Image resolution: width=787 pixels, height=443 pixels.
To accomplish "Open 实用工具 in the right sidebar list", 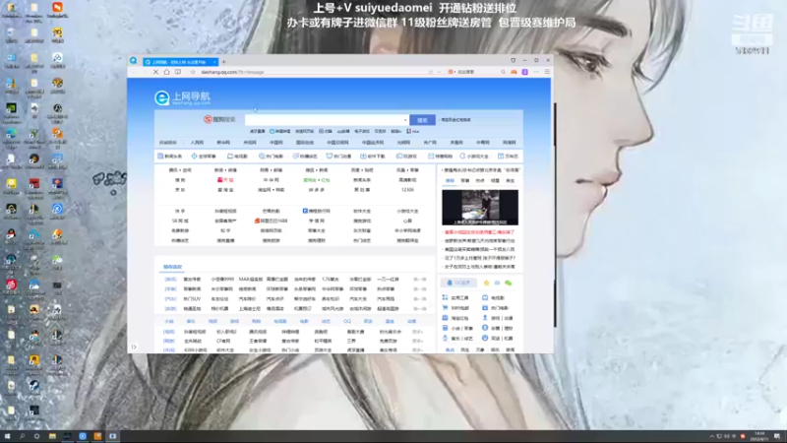I will [x=455, y=298].
